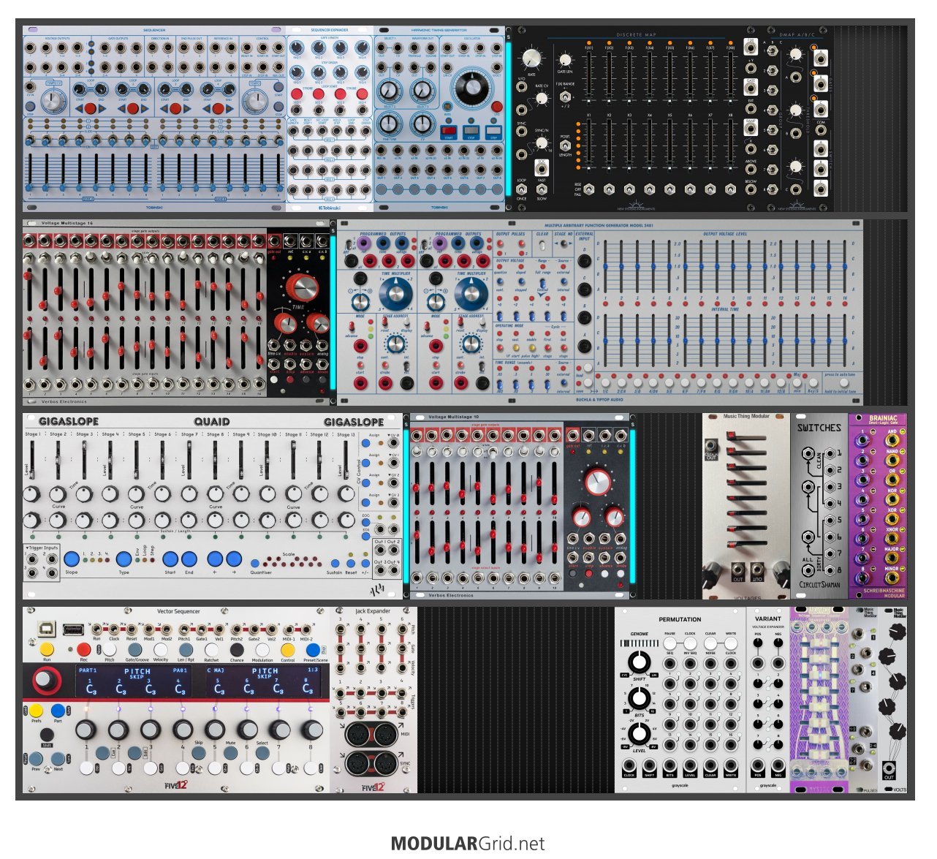Select the Velocity mode button
The width and height of the screenshot is (937, 859).
pyautogui.click(x=160, y=649)
